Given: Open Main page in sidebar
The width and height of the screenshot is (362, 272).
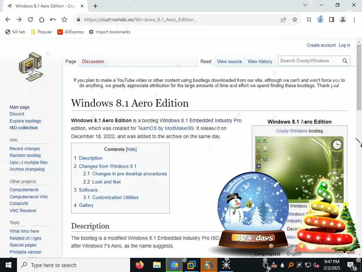Looking at the screenshot, I should [20, 107].
